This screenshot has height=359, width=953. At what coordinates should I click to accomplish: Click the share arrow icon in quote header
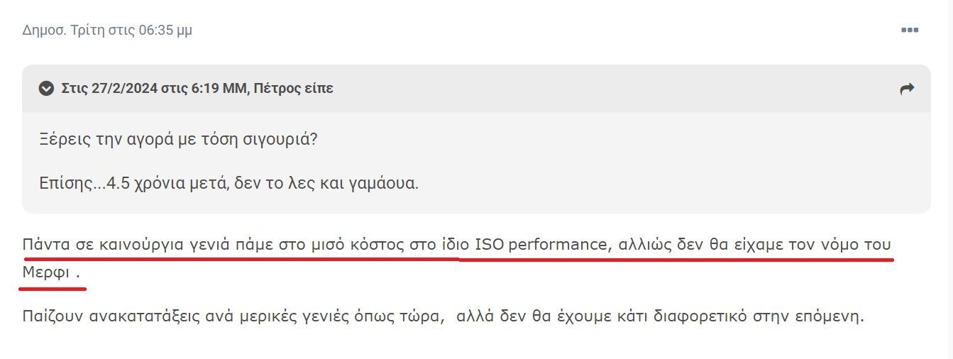pyautogui.click(x=907, y=89)
